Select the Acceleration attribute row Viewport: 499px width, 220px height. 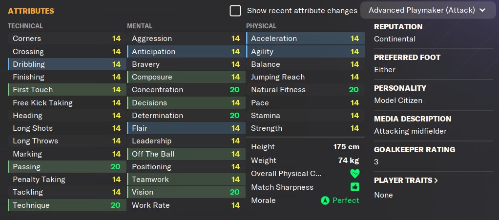tap(305, 39)
